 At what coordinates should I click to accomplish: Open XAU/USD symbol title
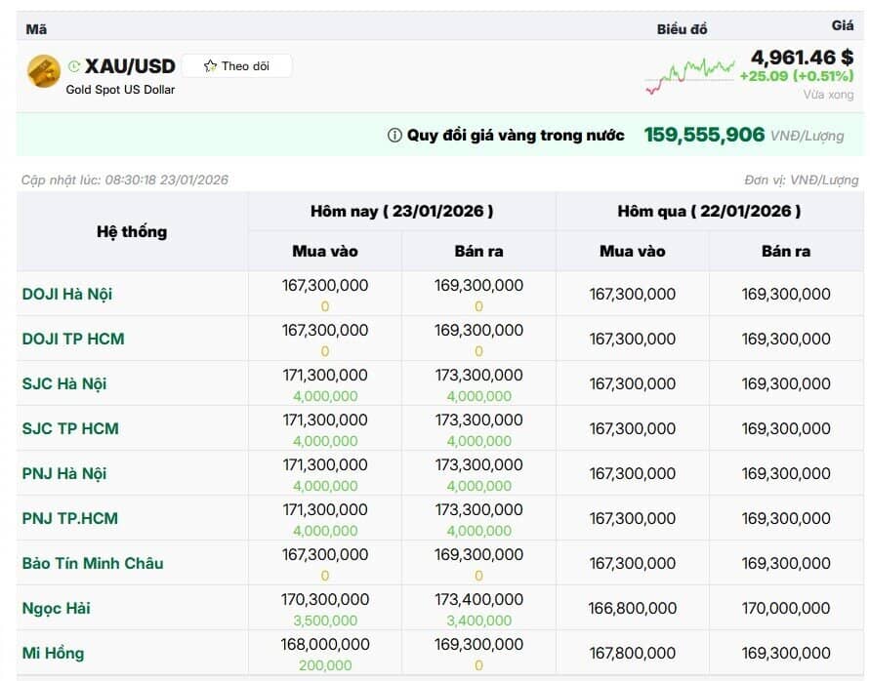pyautogui.click(x=130, y=66)
